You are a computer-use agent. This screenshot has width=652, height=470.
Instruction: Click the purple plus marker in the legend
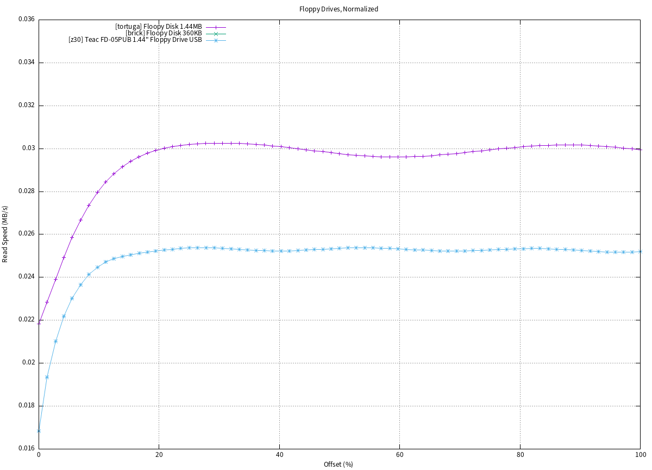click(215, 27)
